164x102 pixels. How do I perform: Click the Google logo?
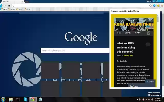[81, 38]
